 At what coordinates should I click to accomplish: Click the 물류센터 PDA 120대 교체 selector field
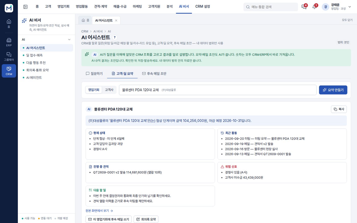[x=218, y=90]
